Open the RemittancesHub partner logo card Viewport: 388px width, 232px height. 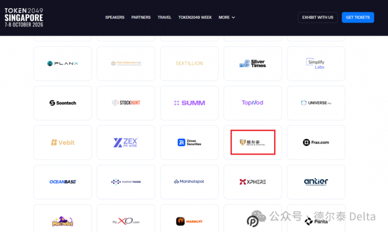click(x=126, y=64)
